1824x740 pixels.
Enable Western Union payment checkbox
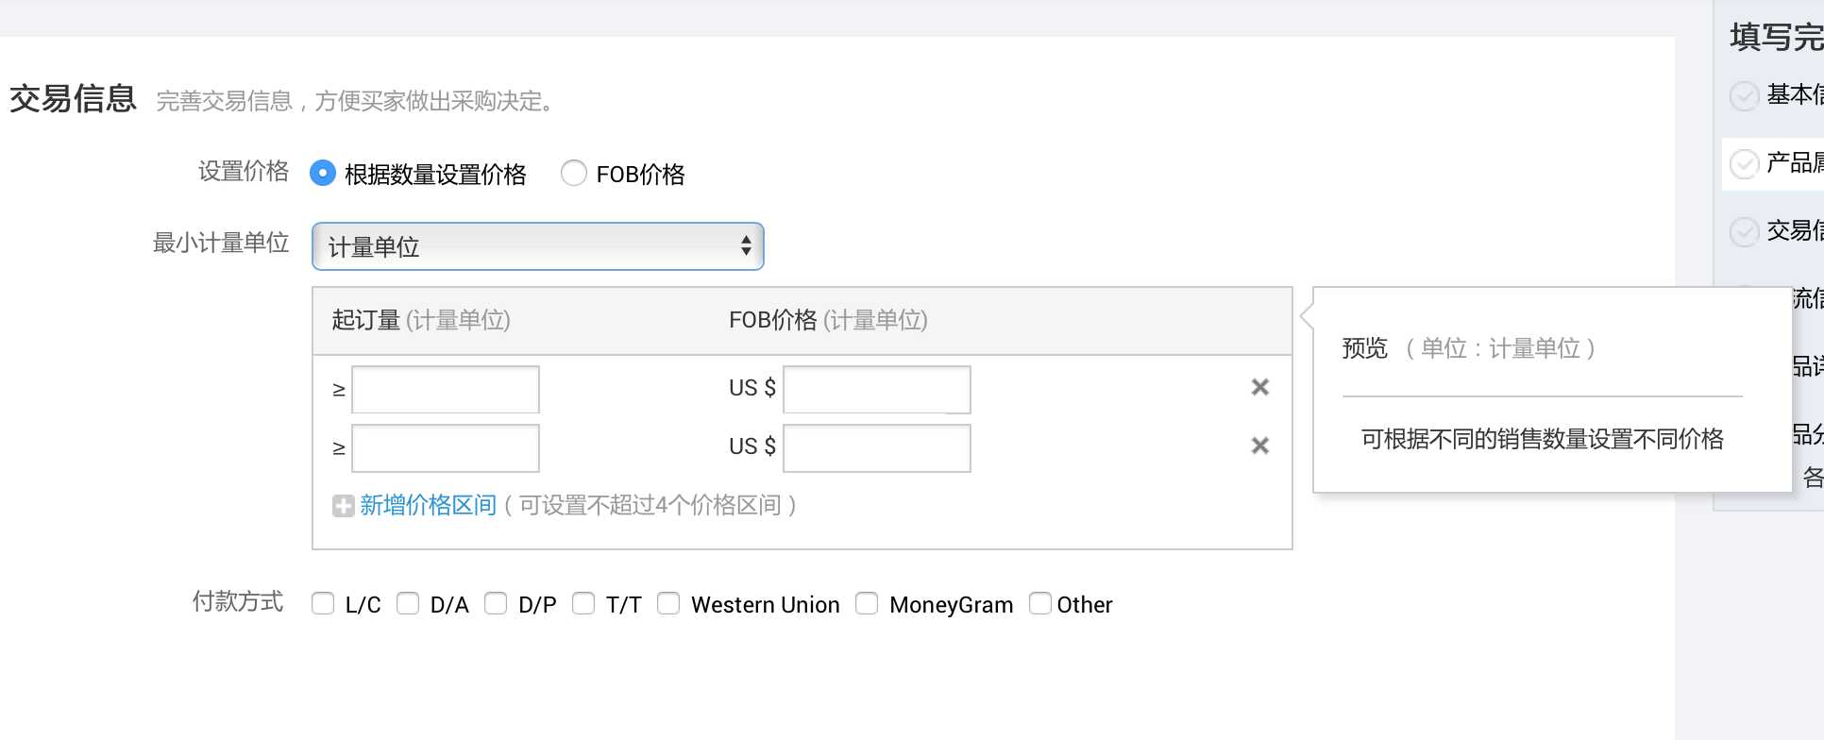(x=668, y=603)
